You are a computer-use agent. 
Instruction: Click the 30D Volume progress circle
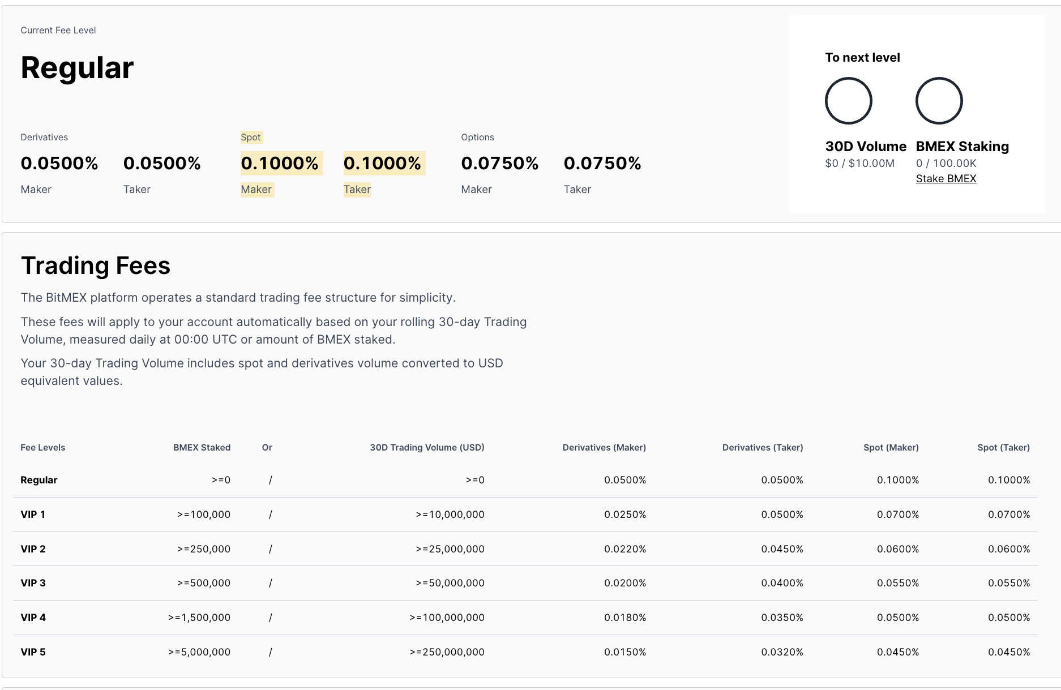click(x=849, y=101)
